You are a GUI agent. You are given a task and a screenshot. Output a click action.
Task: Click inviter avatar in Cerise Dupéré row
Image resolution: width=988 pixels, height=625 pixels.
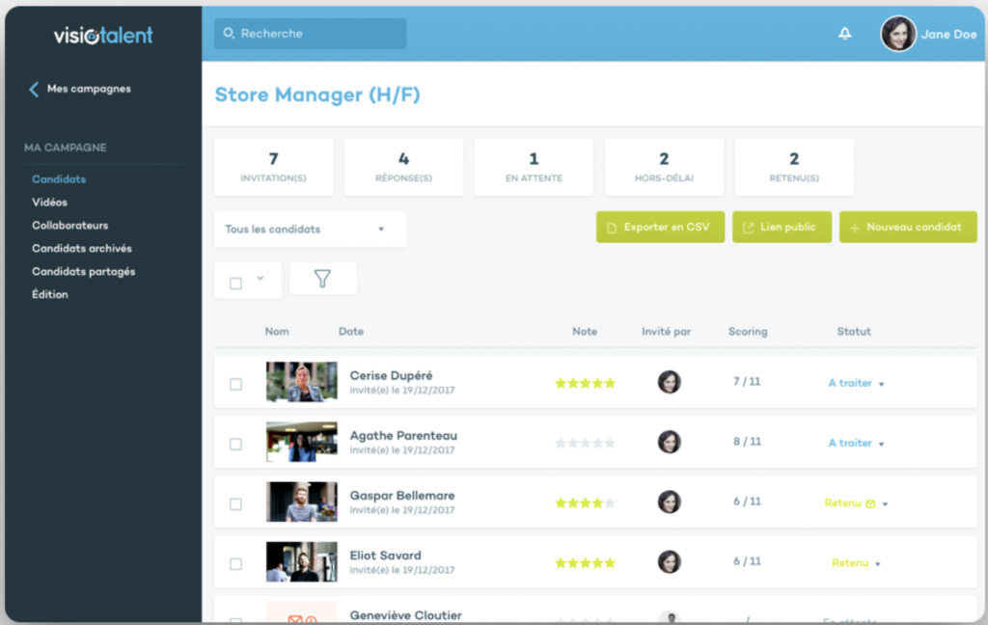[670, 382]
